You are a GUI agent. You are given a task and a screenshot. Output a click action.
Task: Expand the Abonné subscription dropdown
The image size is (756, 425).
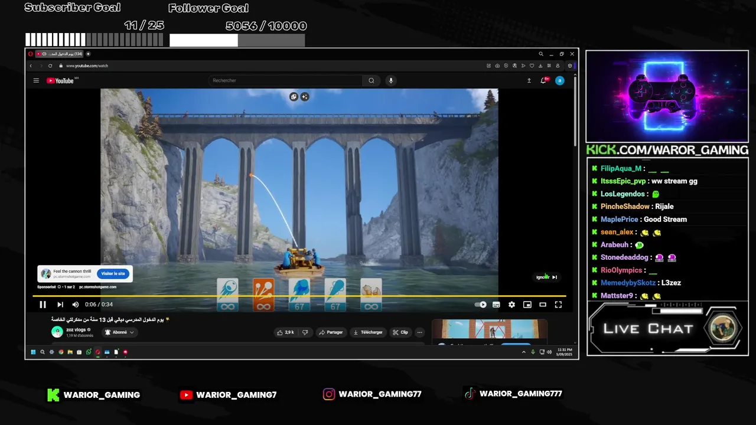pyautogui.click(x=120, y=332)
